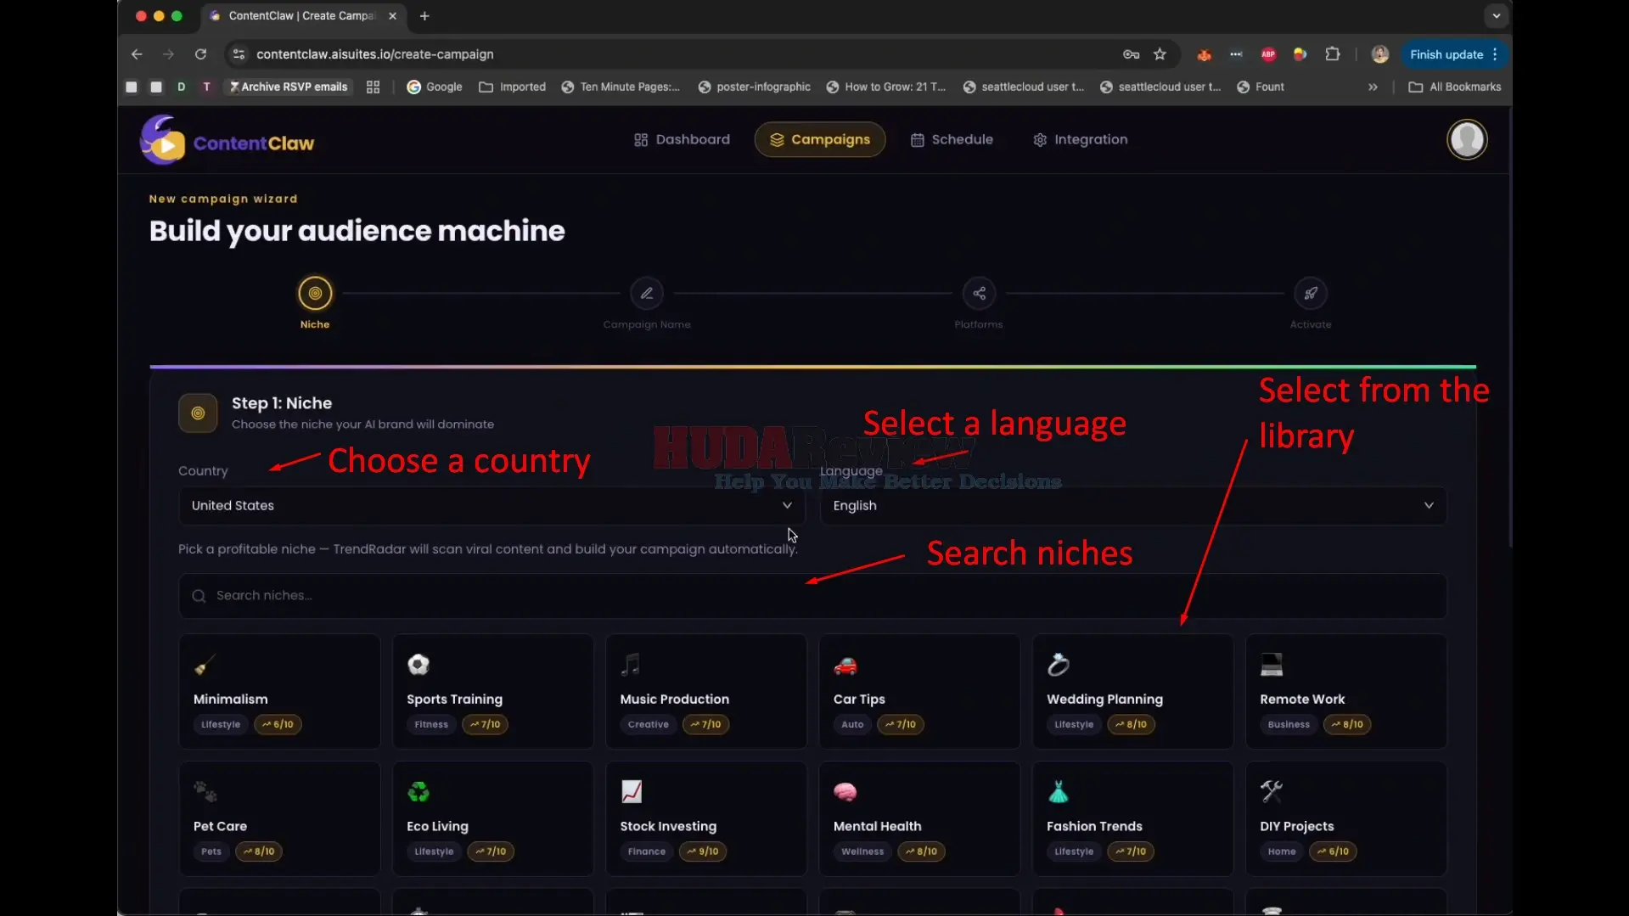Viewport: 1629px width, 916px height.
Task: Click the Creative tag on Music Production
Action: pyautogui.click(x=649, y=724)
